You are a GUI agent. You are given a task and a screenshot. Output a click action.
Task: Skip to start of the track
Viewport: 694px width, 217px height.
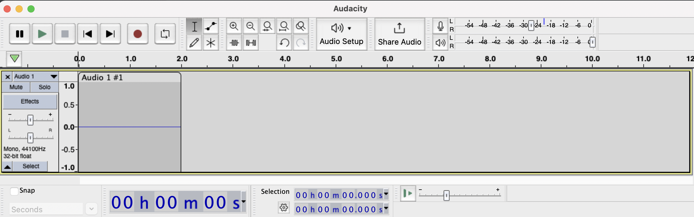[88, 34]
